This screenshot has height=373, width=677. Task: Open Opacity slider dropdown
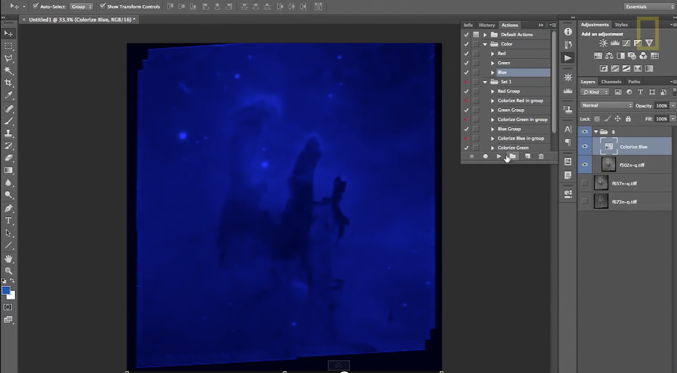(x=673, y=105)
